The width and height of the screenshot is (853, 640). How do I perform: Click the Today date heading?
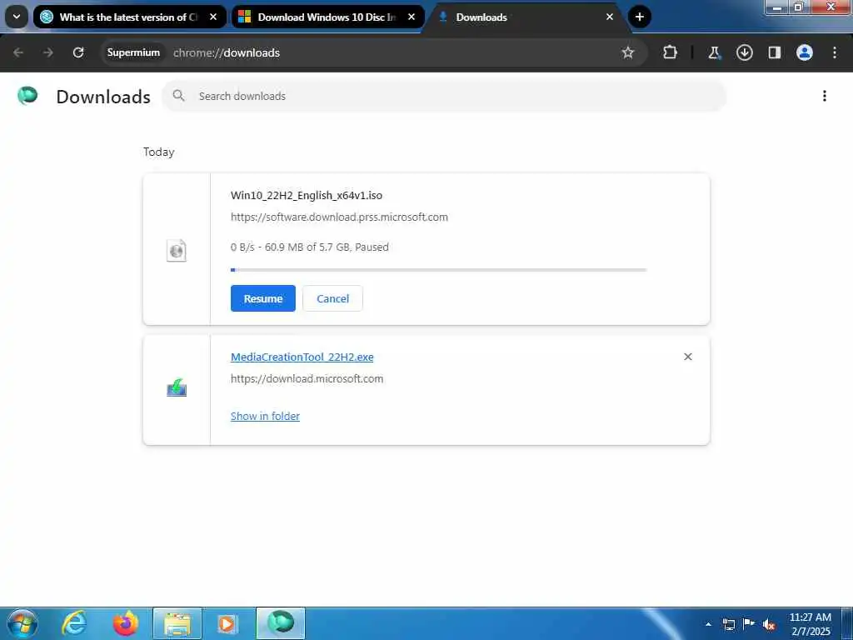tap(159, 152)
